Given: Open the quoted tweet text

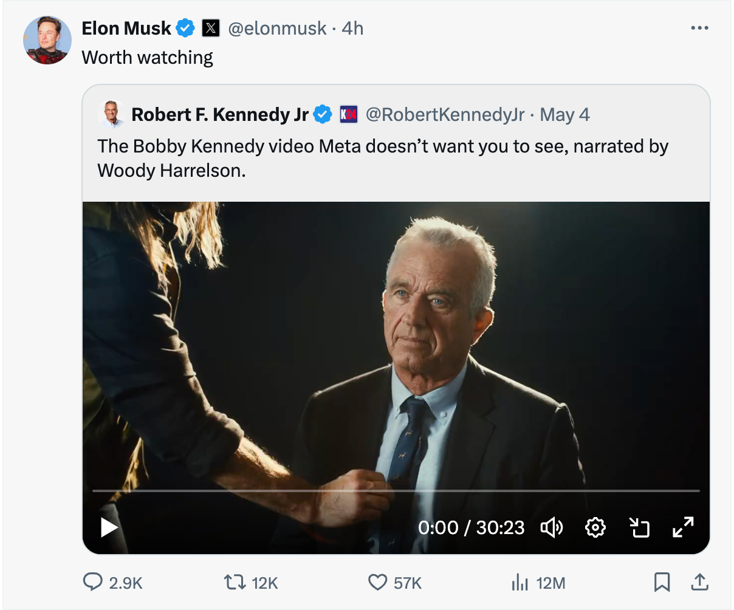Looking at the screenshot, I should coord(383,158).
